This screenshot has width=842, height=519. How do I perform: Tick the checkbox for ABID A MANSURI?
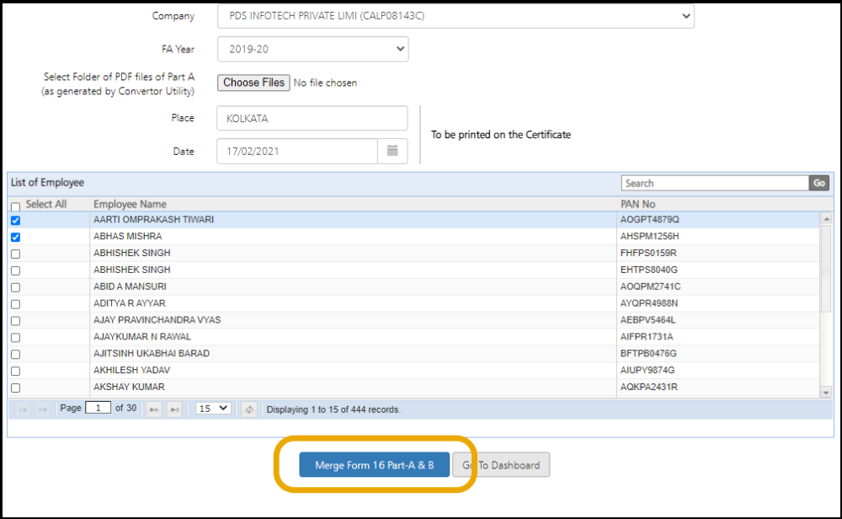15,287
